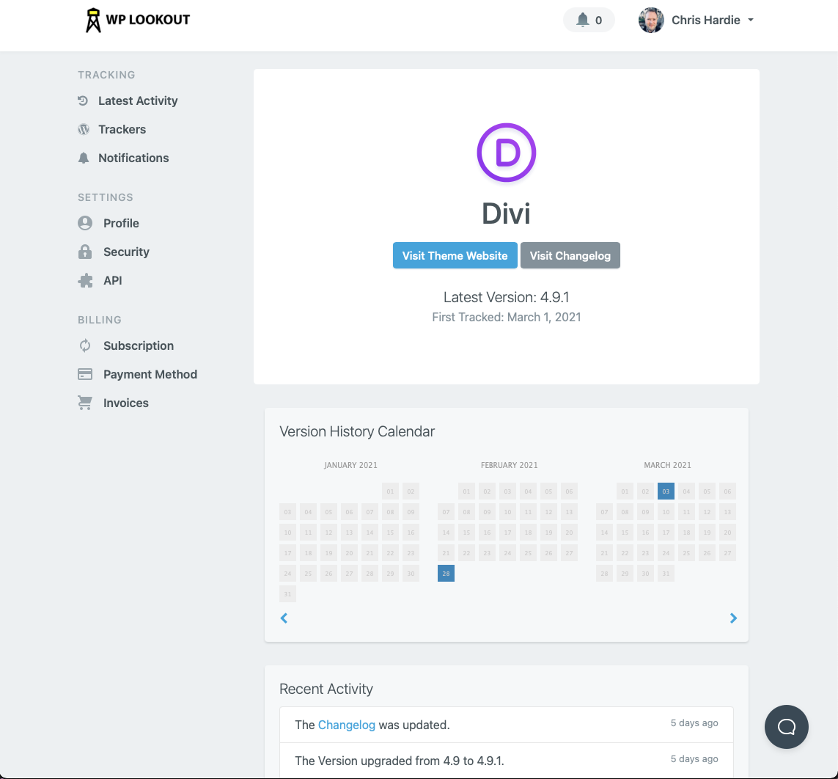Open Latest Activity in sidebar

coord(138,100)
